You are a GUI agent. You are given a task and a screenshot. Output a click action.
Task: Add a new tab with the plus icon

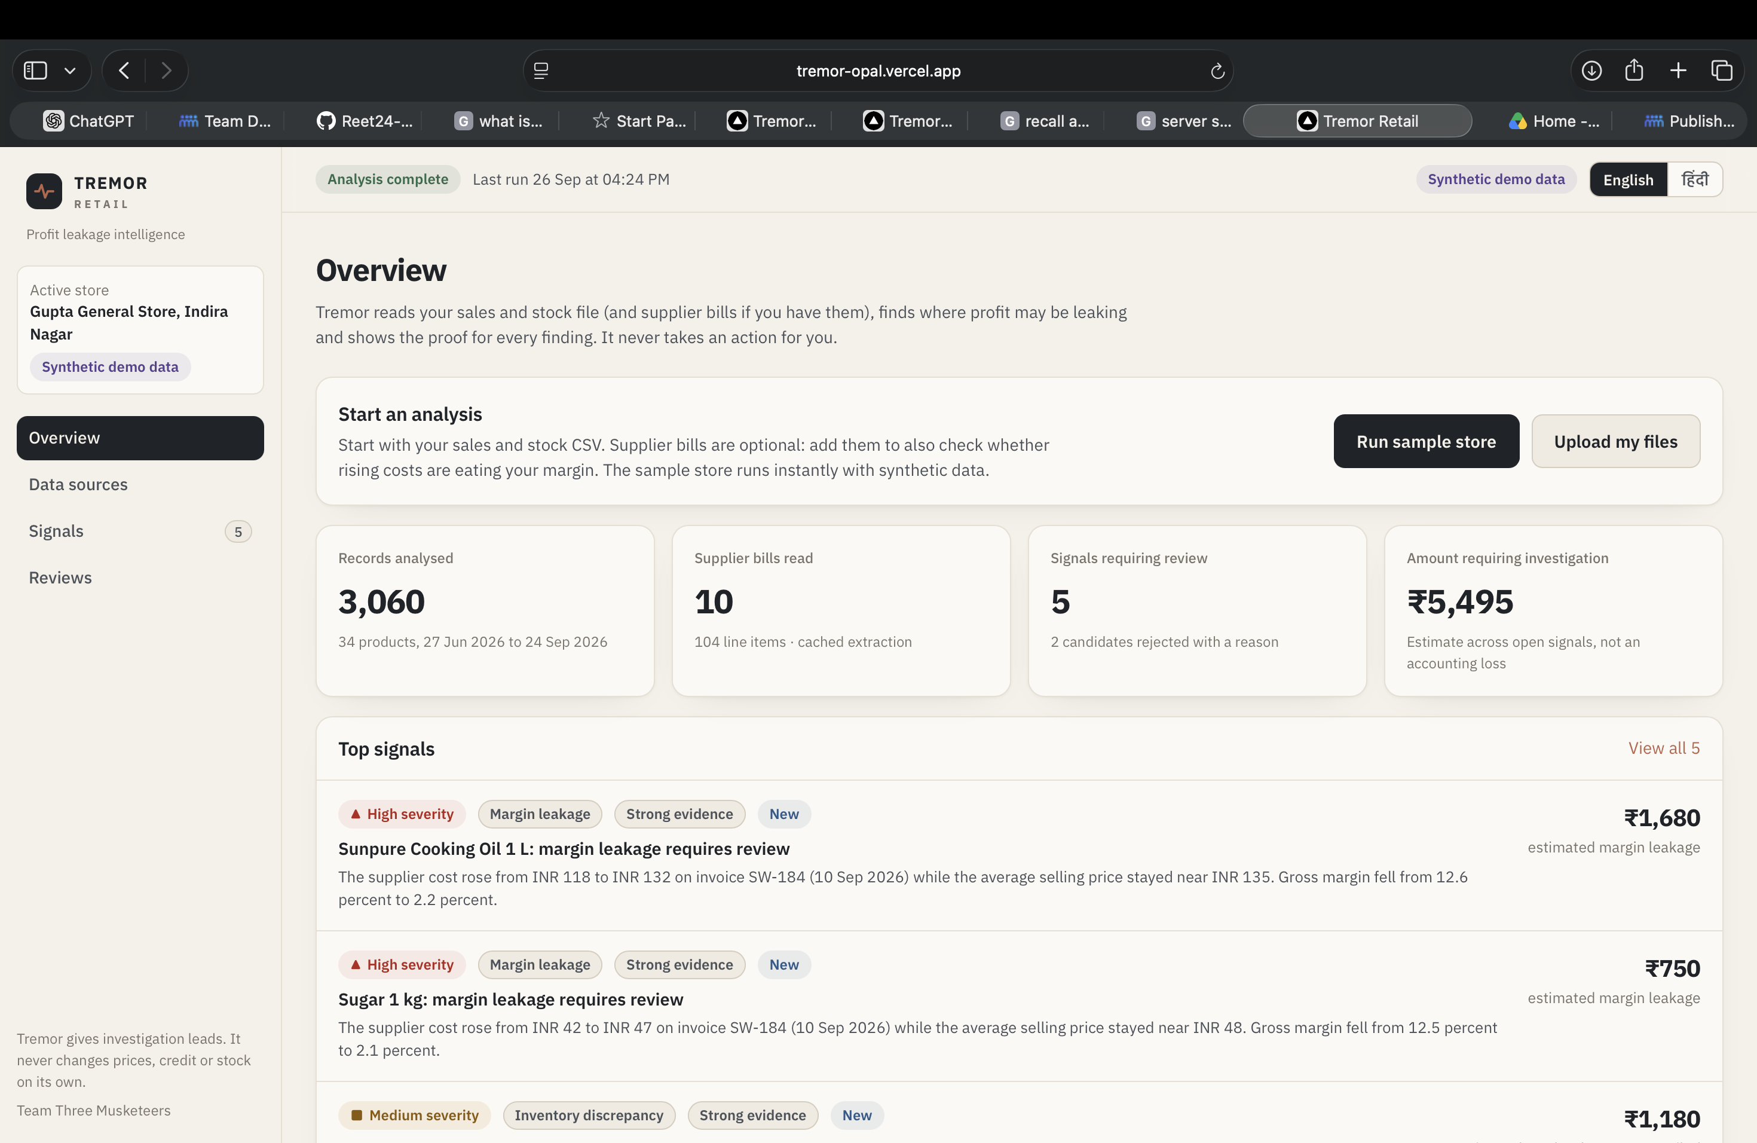pyautogui.click(x=1678, y=70)
